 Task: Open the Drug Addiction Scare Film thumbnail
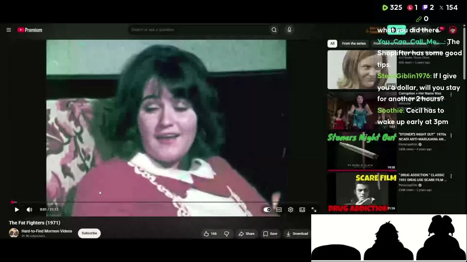click(x=362, y=192)
